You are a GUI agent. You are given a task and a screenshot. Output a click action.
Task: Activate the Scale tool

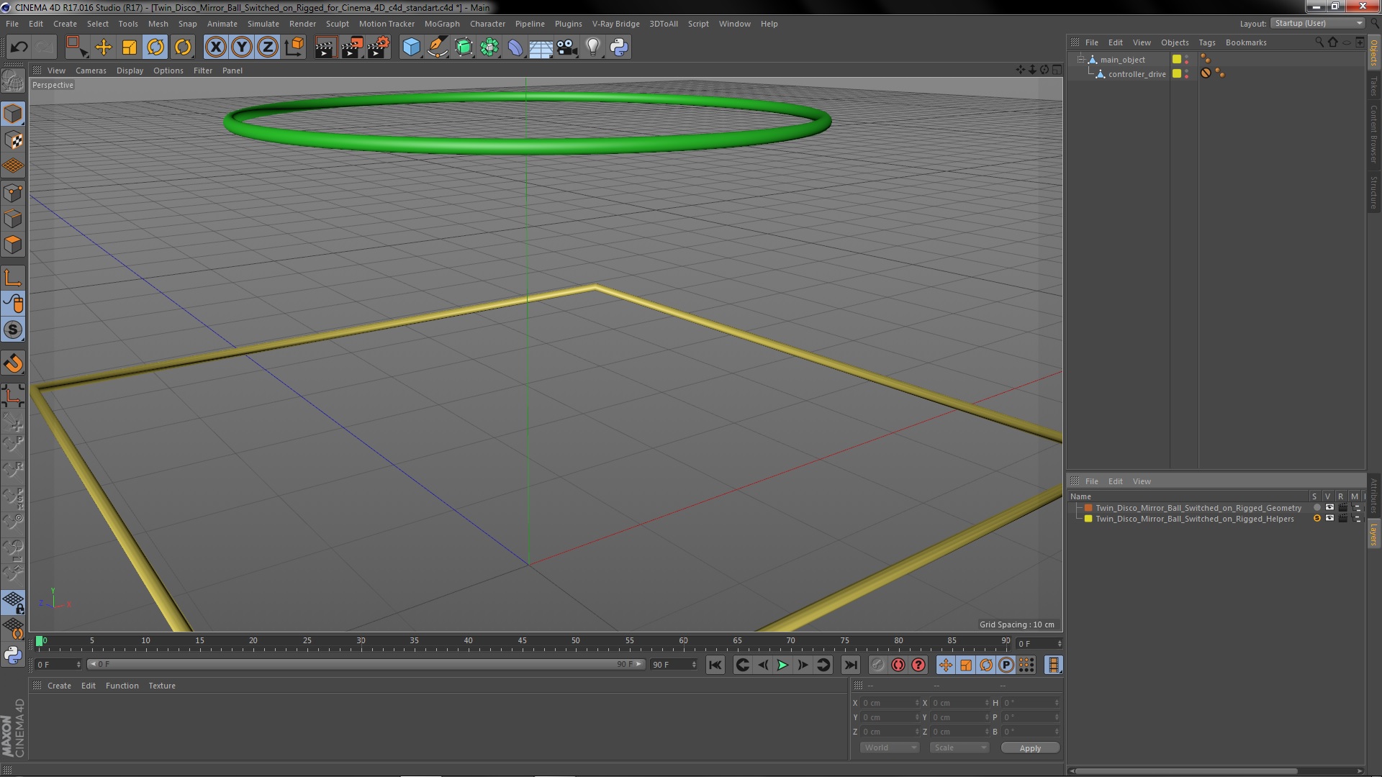point(130,47)
